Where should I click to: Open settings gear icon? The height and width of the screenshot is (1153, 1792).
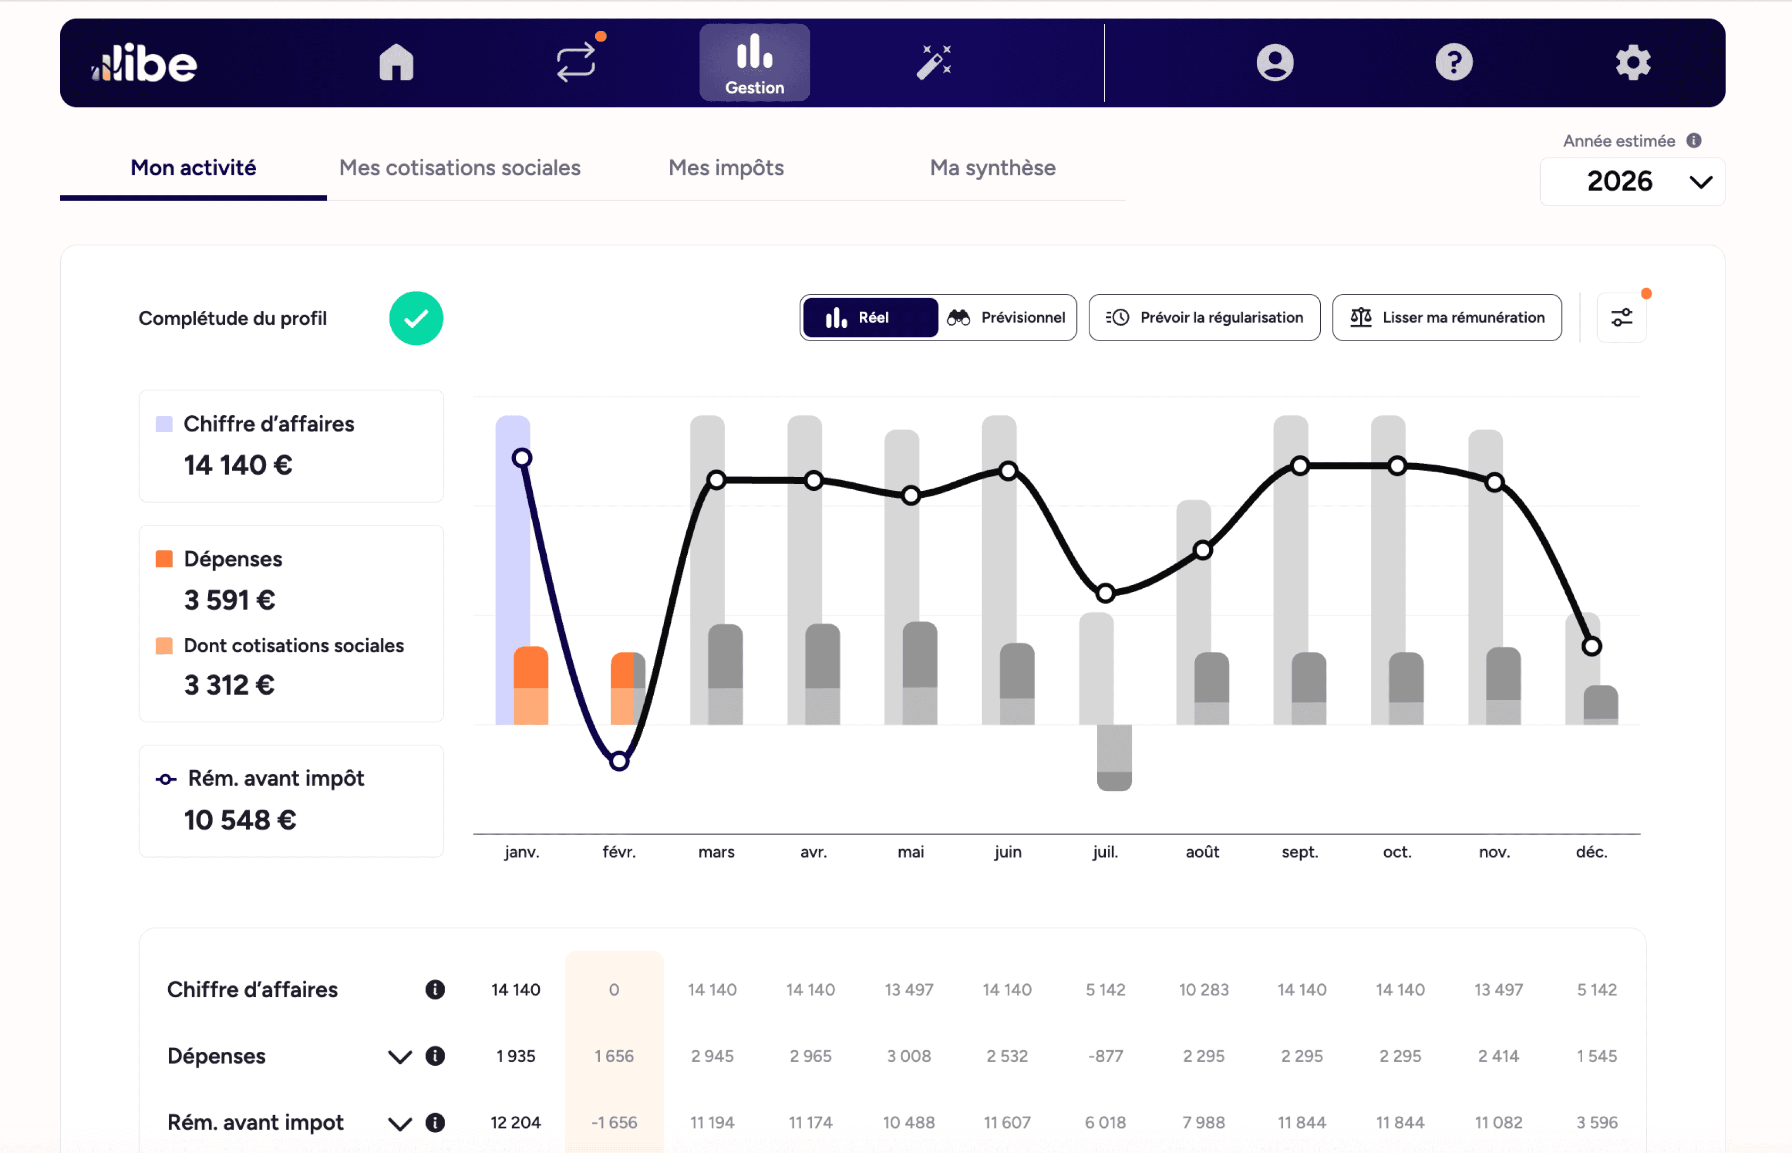[x=1632, y=62]
